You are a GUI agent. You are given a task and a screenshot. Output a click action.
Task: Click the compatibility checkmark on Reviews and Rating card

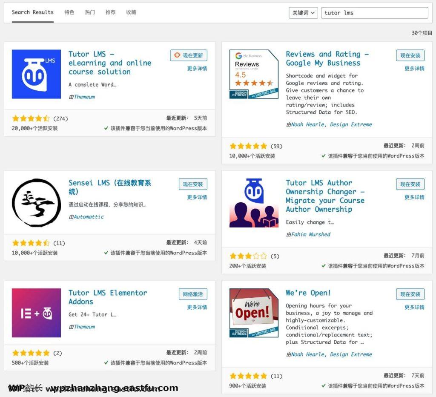[x=324, y=156]
